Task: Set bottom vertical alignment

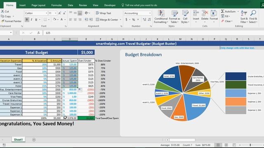Action: (80, 13)
